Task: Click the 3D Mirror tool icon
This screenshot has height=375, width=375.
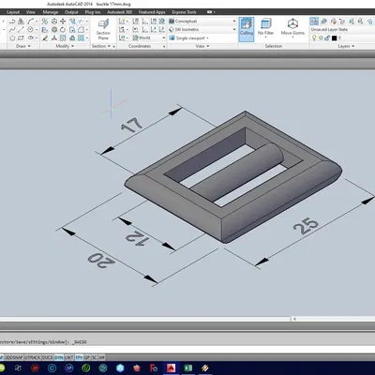Action: click(x=45, y=22)
